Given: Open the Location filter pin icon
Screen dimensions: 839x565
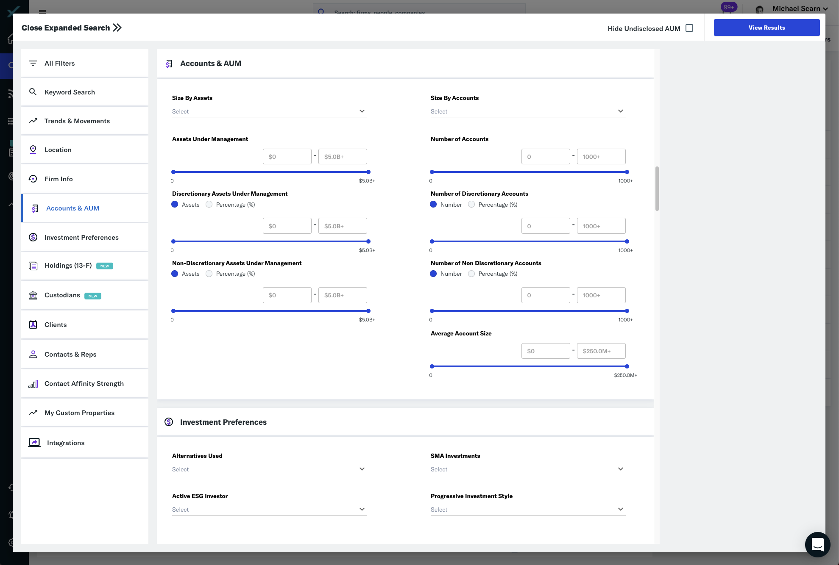Looking at the screenshot, I should [33, 150].
